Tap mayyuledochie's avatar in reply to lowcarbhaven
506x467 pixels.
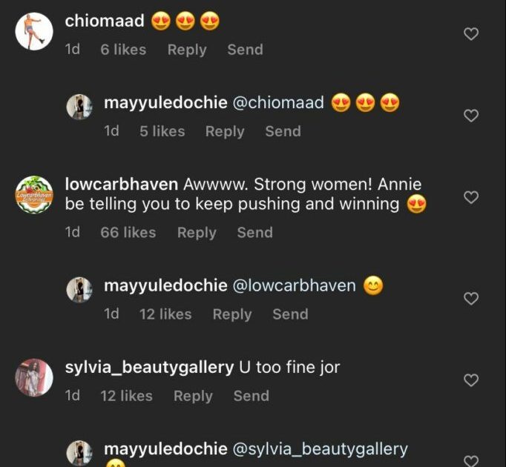tap(79, 290)
